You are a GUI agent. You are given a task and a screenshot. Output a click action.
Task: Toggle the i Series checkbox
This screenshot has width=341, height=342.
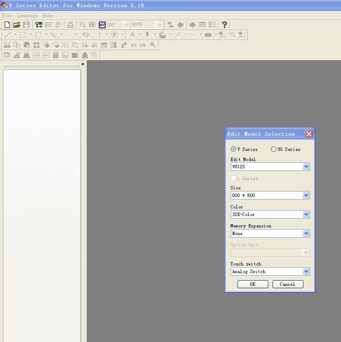(x=234, y=178)
